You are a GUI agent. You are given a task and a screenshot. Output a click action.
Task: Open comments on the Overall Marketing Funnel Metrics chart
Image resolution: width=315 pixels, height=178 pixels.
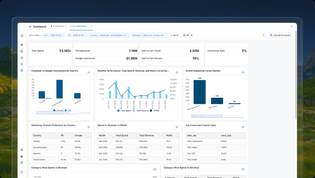click(x=243, y=72)
